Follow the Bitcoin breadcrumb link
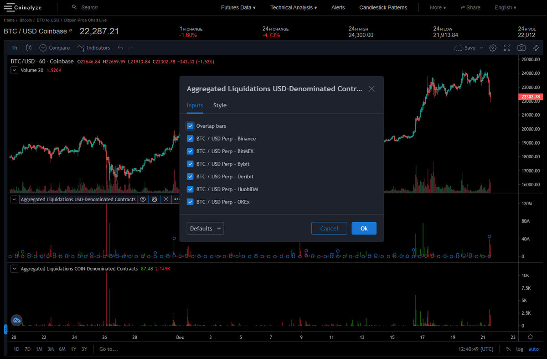Viewport: 547px width, 359px height. [26, 20]
